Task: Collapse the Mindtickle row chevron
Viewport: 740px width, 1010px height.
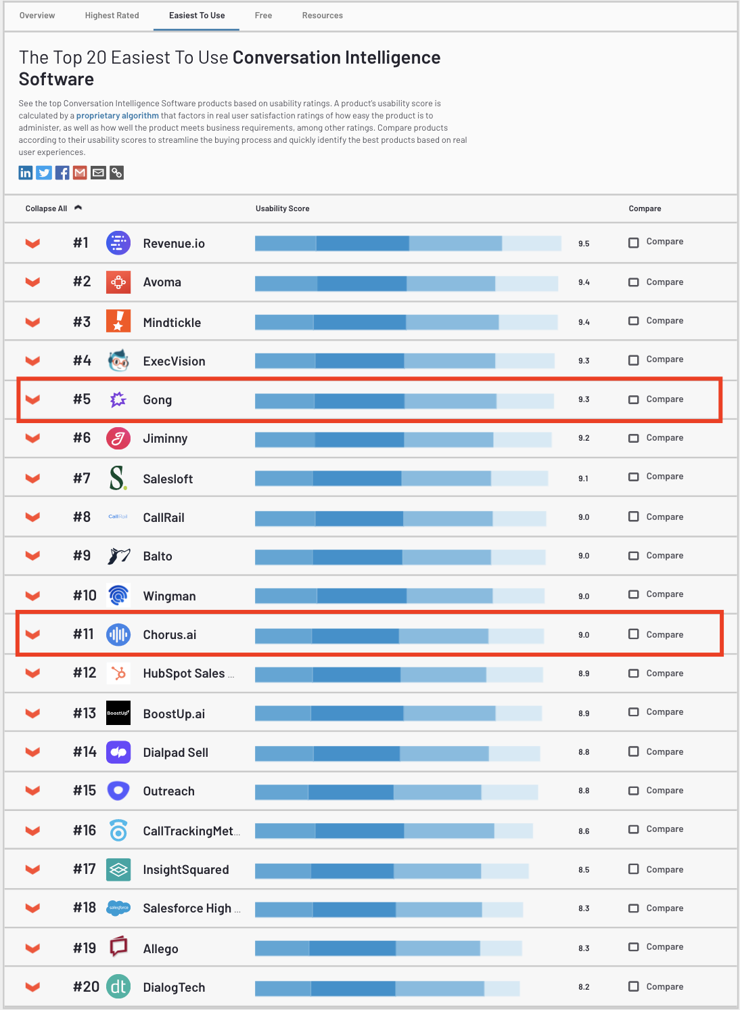Action: 32,322
